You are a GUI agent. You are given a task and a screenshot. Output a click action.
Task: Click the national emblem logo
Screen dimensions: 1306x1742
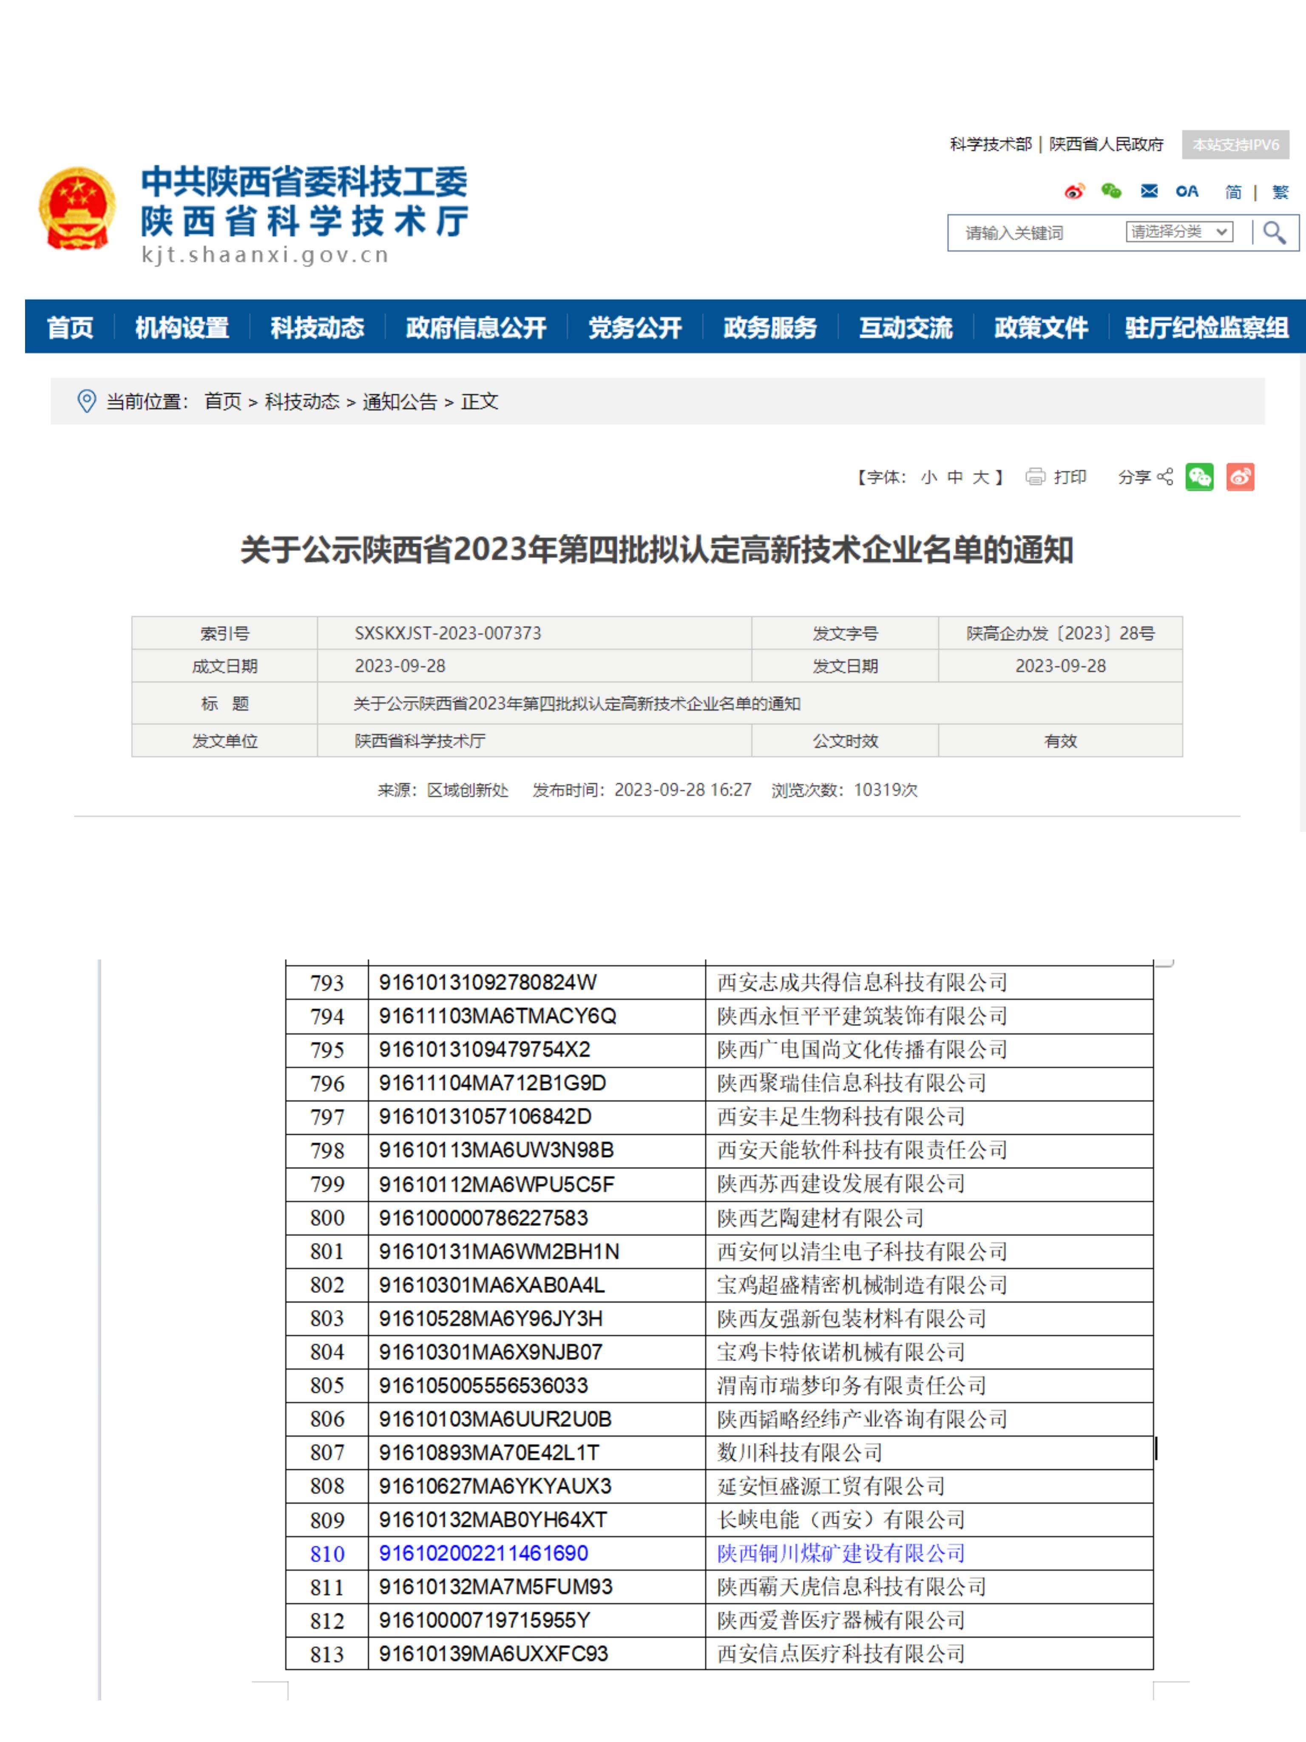[77, 209]
